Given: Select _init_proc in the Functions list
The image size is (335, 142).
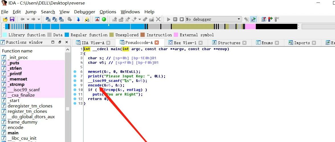Looking at the screenshot, I should [18, 57].
